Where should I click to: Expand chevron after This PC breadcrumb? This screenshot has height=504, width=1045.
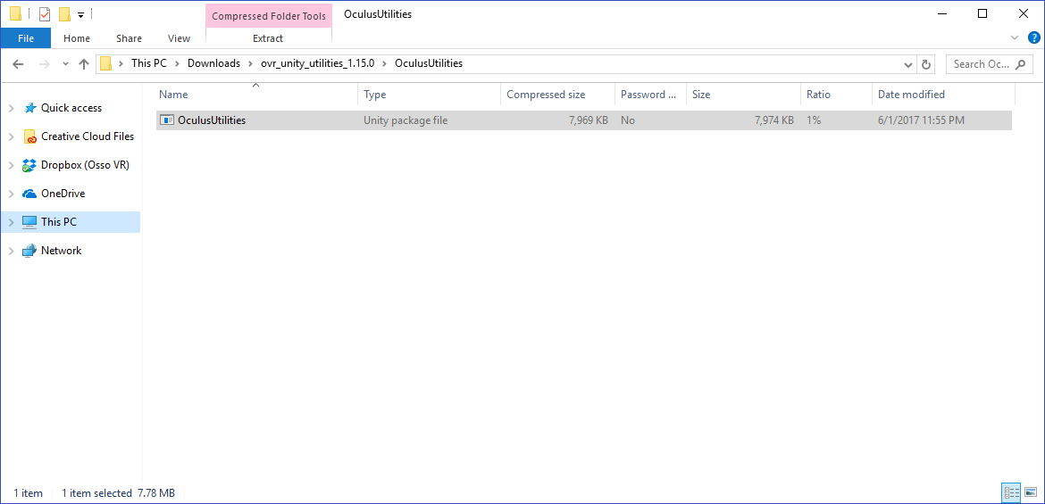click(x=177, y=64)
